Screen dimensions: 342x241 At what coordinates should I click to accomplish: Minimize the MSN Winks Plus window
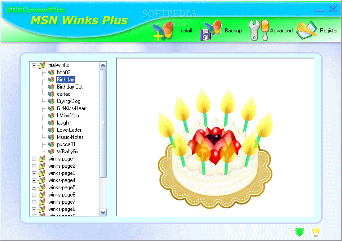point(319,10)
